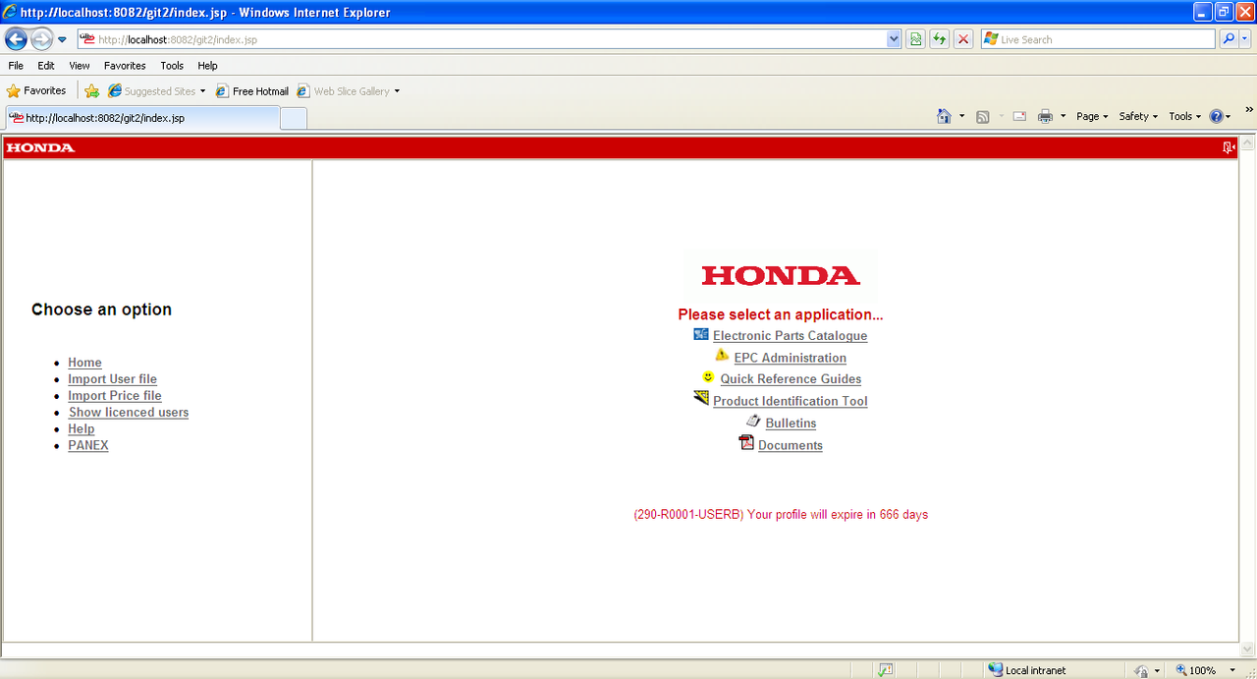The image size is (1257, 679).
Task: Click the Print icon in command bar
Action: click(x=1045, y=116)
